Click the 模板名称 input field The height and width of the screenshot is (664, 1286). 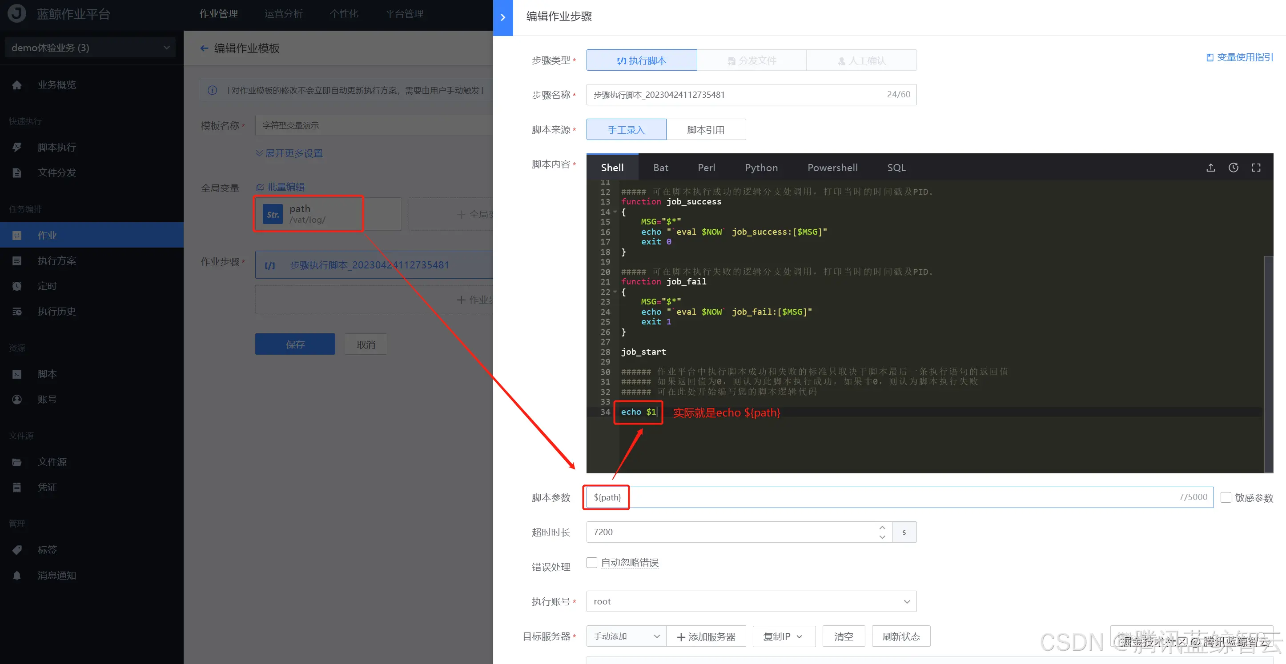point(374,125)
